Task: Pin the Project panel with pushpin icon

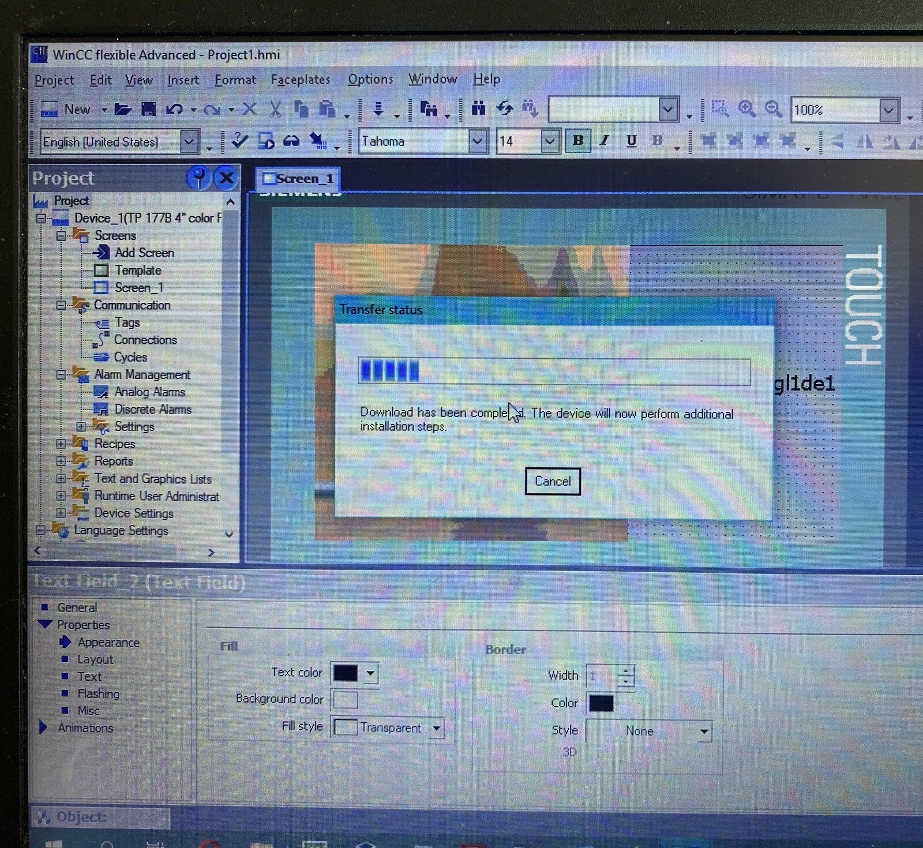Action: pyautogui.click(x=198, y=178)
